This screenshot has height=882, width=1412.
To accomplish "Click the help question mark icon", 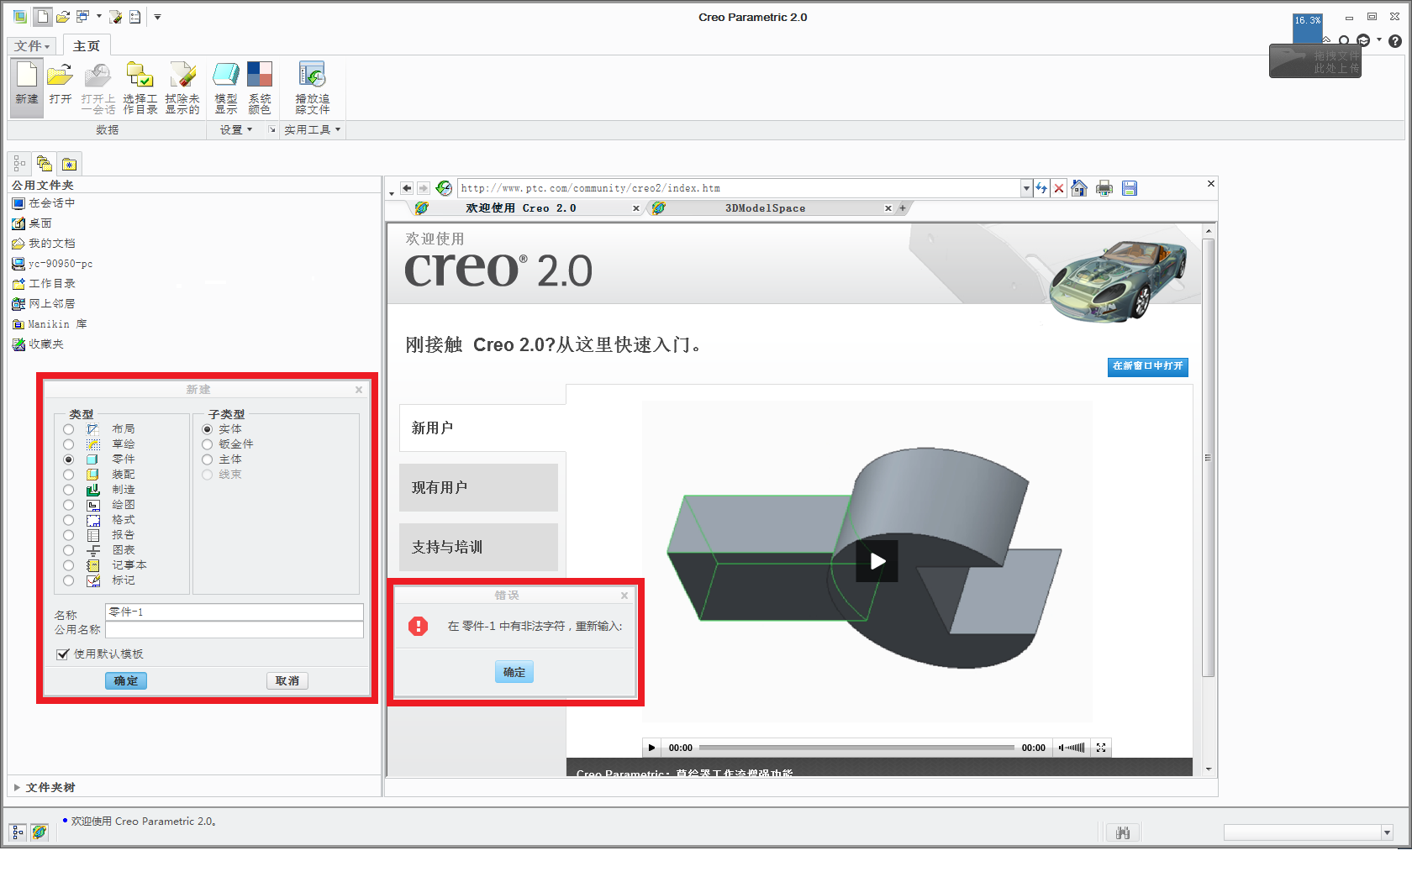I will click(1395, 40).
